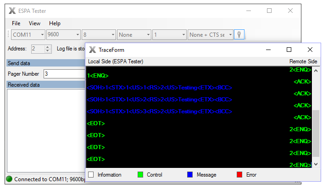This screenshot has height=189, width=328.
Task: Click the toolbar grip handle beside COM11
Action: tap(8, 34)
